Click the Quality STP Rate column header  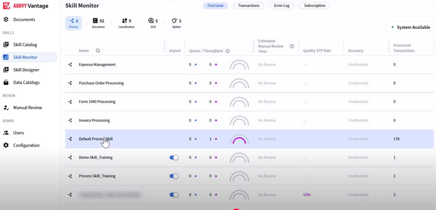[x=317, y=51]
